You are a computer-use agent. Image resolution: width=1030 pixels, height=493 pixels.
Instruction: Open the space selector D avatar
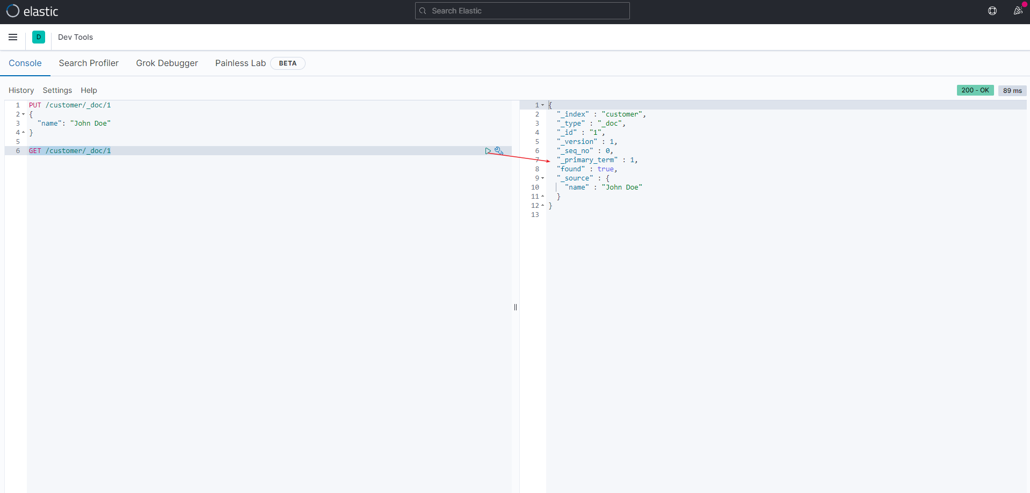pos(39,37)
